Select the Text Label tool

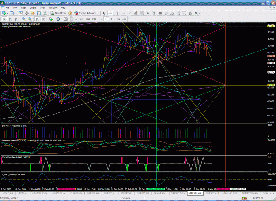coord(154,13)
